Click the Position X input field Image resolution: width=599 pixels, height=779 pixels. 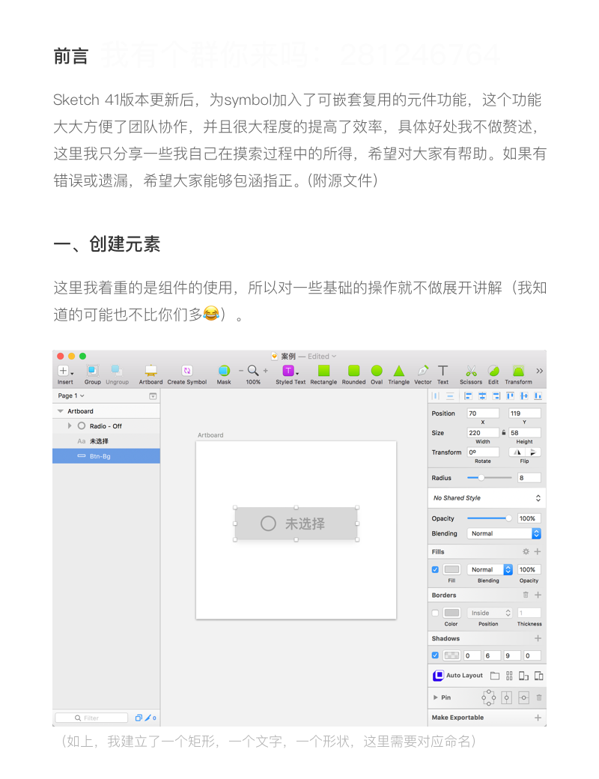(x=483, y=413)
